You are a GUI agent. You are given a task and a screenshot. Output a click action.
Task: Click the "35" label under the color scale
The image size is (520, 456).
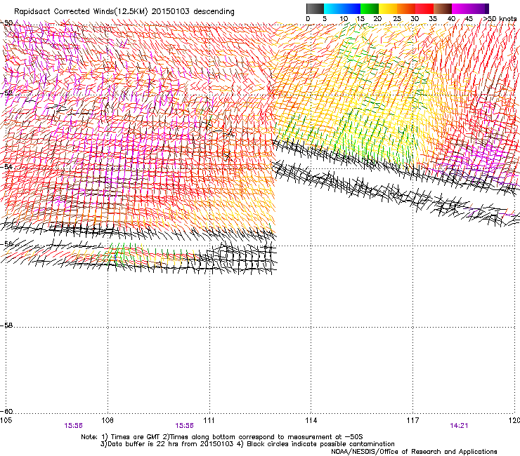pyautogui.click(x=433, y=19)
